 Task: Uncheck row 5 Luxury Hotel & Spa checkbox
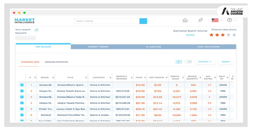click(22, 109)
